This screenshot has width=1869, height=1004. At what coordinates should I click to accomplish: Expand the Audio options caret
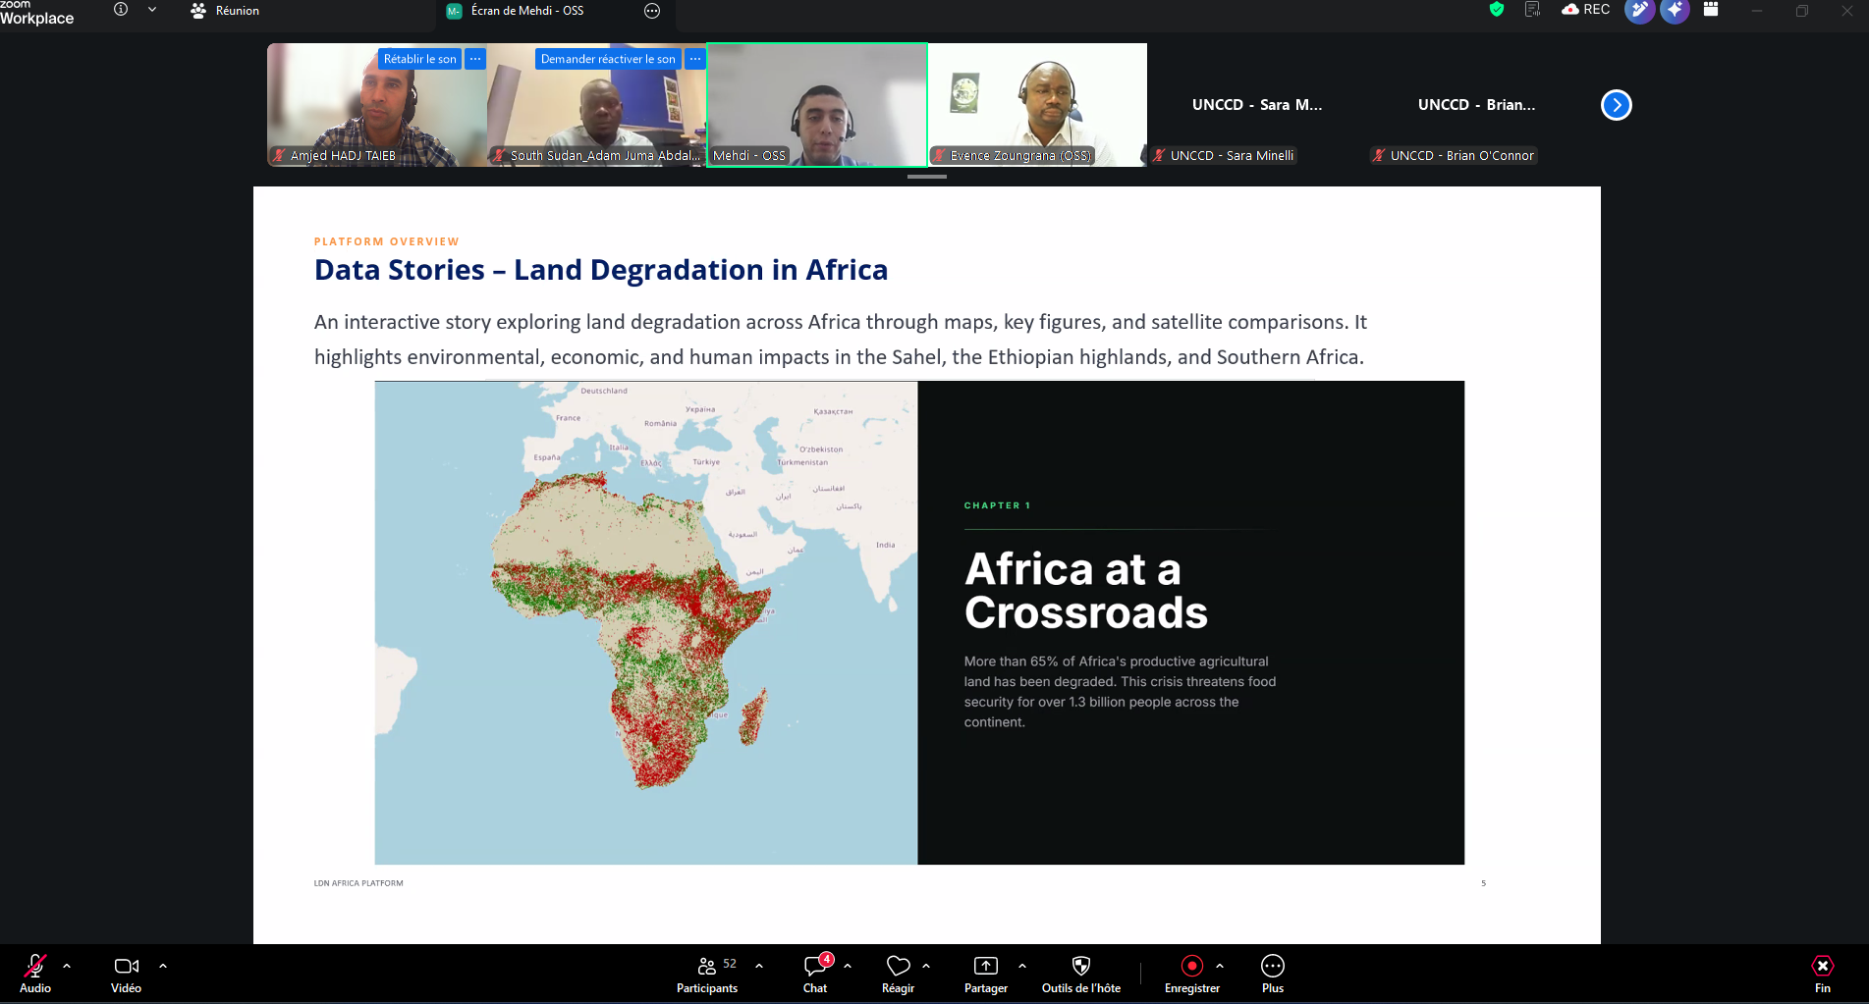(67, 966)
